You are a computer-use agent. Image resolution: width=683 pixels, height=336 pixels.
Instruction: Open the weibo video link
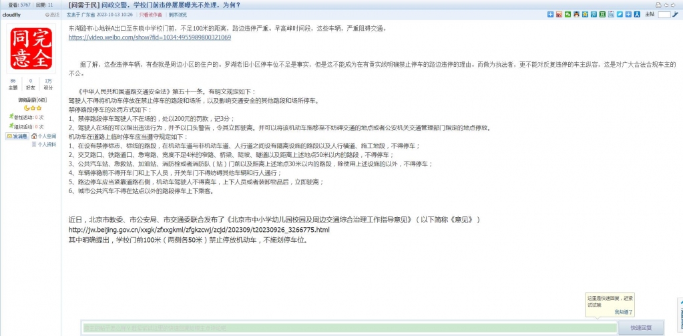tap(150, 37)
